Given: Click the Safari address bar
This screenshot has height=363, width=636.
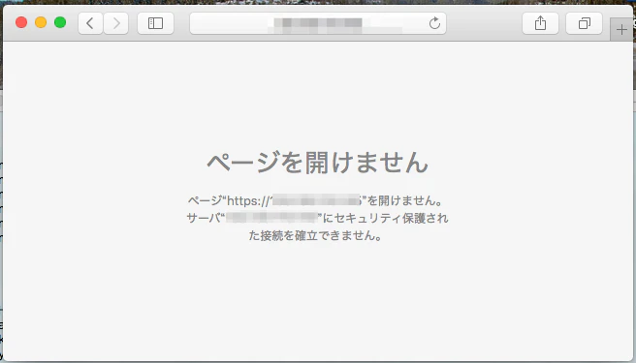Looking at the screenshot, I should [318, 23].
